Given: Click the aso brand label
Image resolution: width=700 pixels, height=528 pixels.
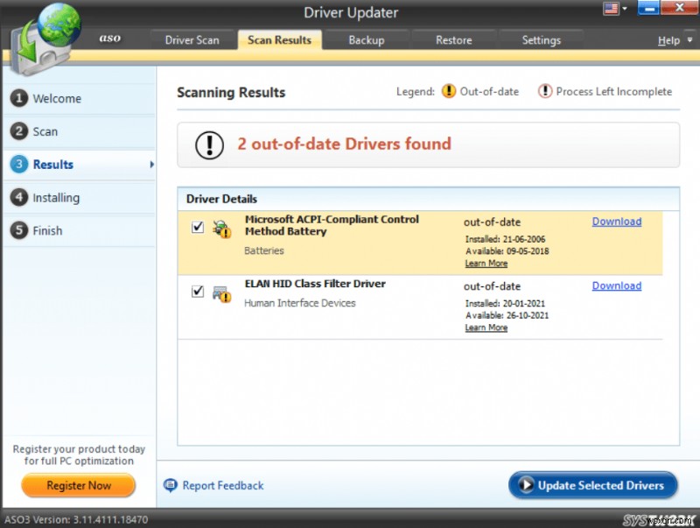Looking at the screenshot, I should (x=110, y=39).
